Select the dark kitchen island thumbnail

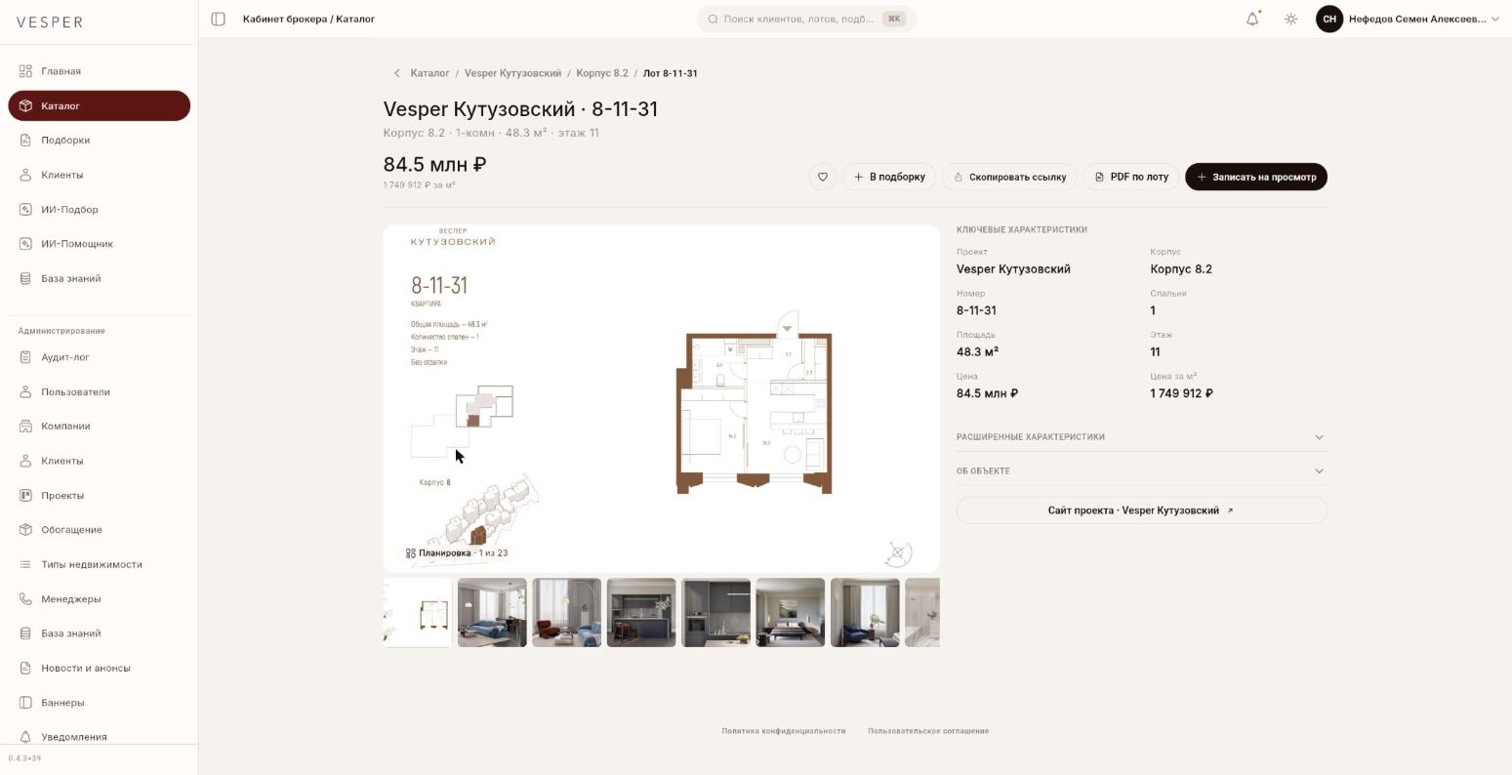641,613
